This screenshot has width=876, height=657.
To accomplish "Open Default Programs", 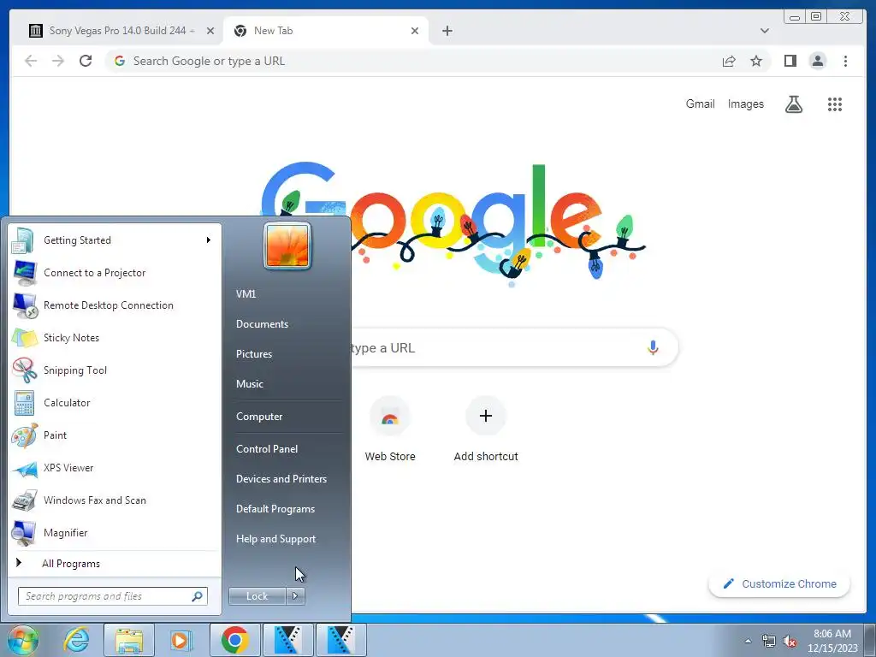I will (275, 509).
